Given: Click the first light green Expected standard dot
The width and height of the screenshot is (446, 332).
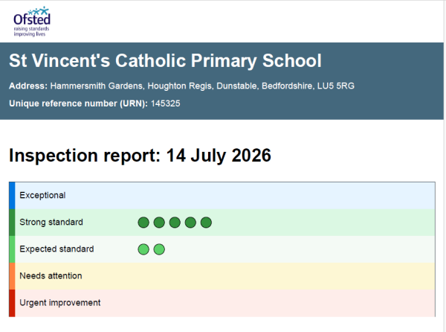Looking at the screenshot, I should 143,249.
